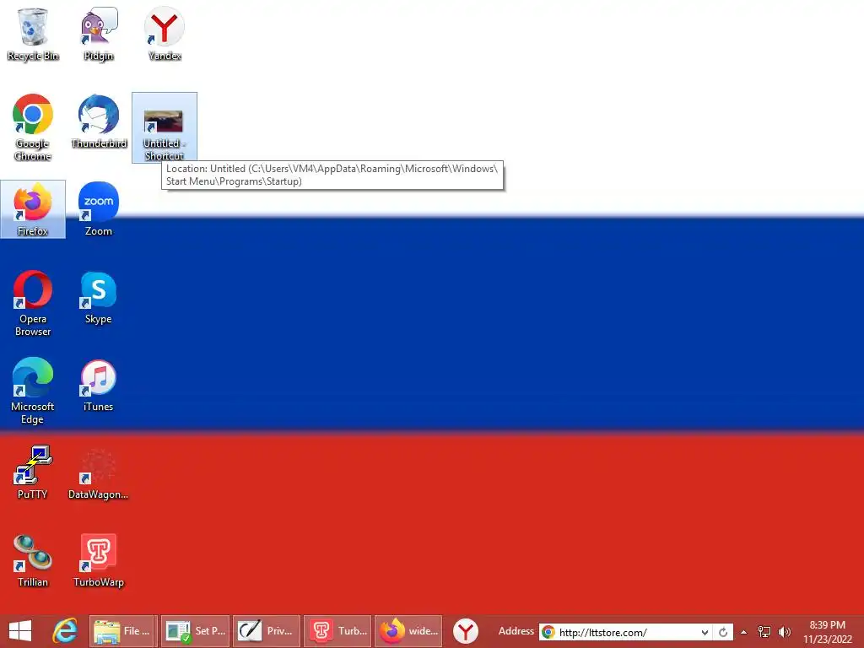Switch to the Firefox wide... taskbar window
This screenshot has width=864, height=648.
coord(409,631)
